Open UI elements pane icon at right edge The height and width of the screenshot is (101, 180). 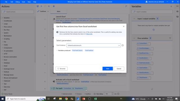click(x=177, y=11)
